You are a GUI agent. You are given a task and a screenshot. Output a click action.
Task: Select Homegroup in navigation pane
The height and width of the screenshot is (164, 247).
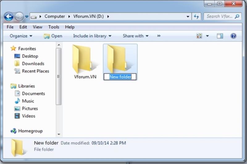30,131
